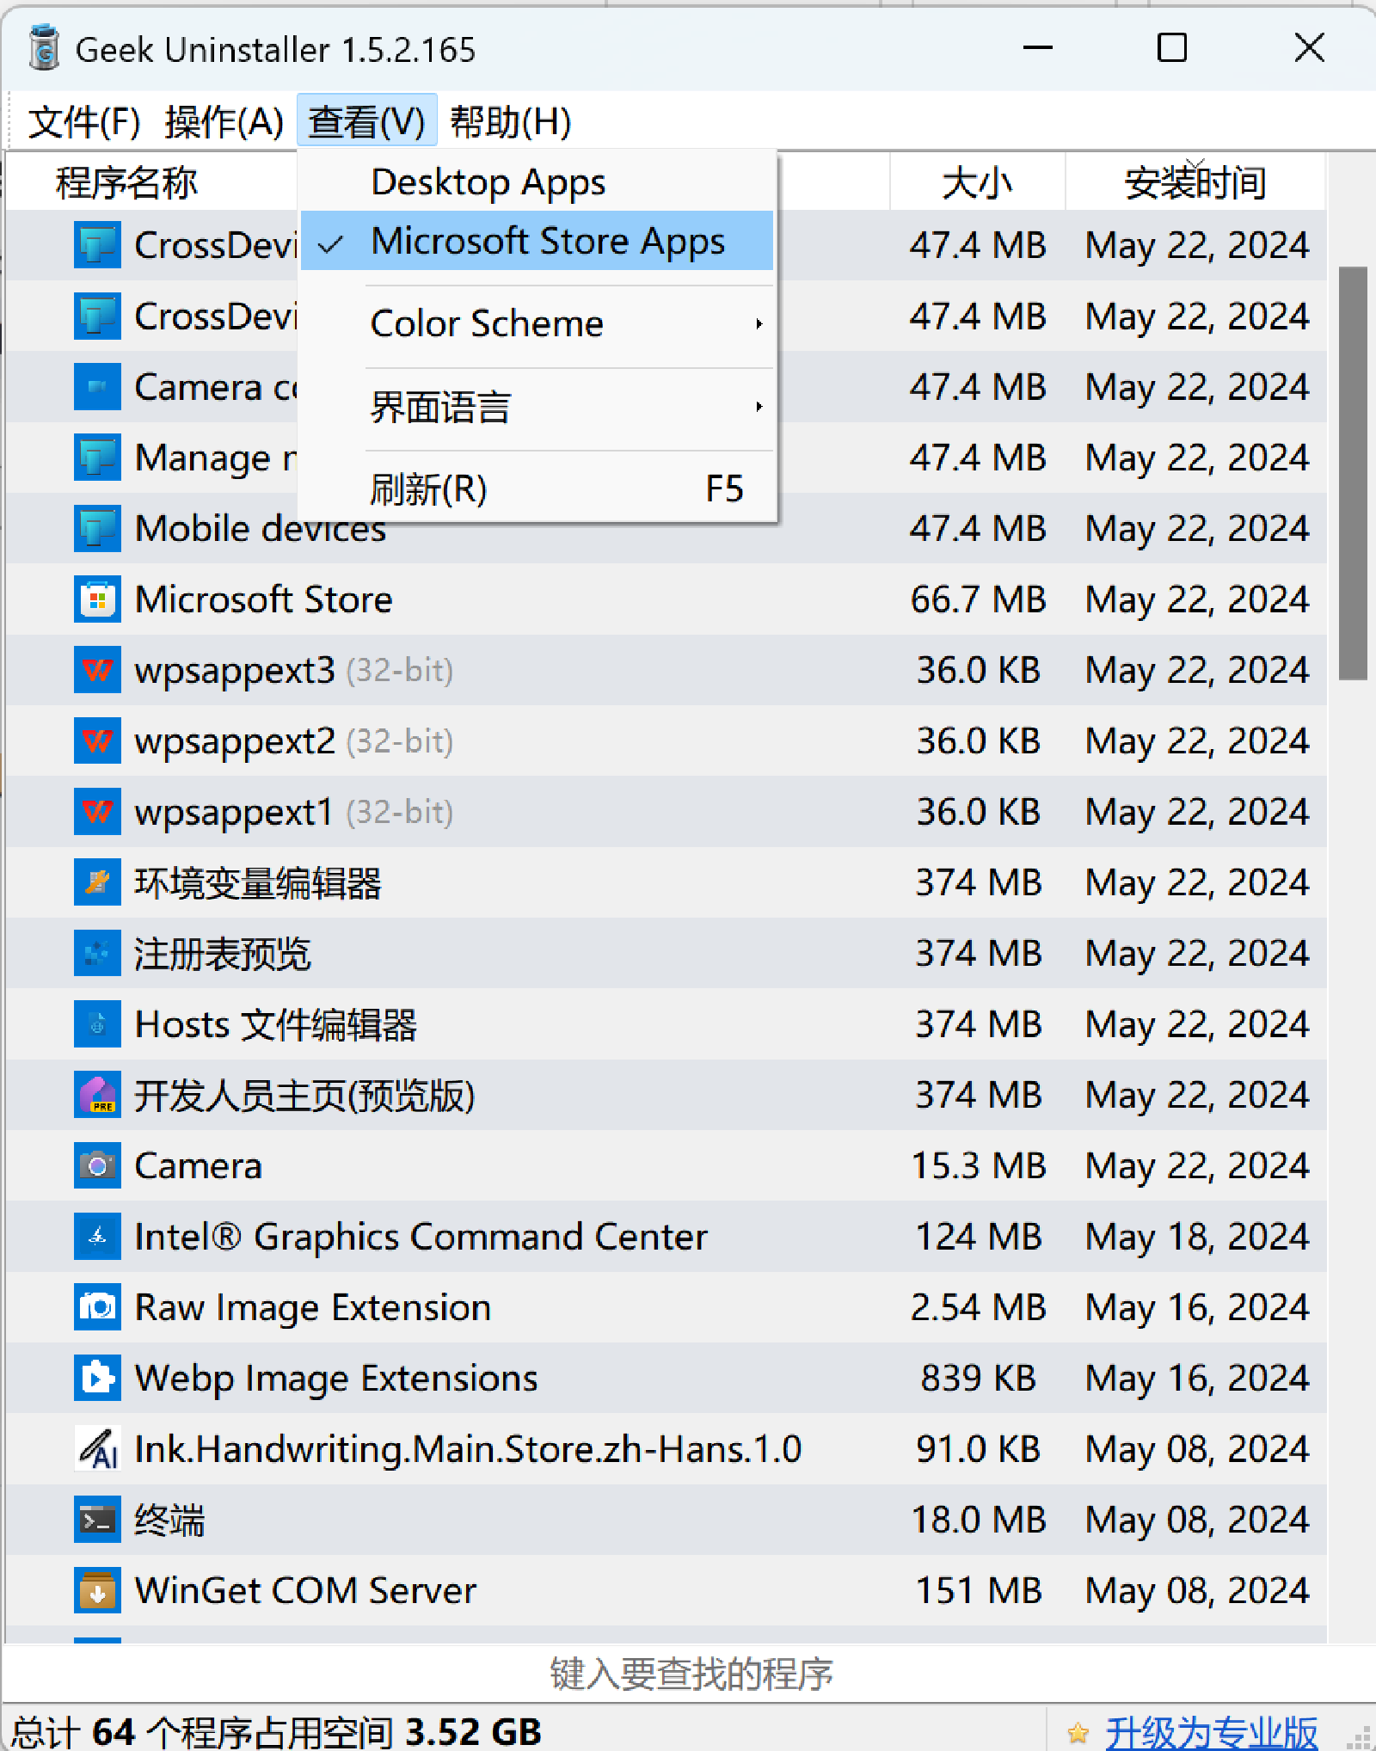Screen dimensions: 1376x1751
Task: Select the 终端 entry name
Action: click(169, 1521)
